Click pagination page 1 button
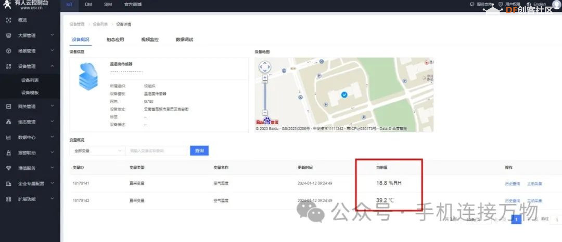 516,220
